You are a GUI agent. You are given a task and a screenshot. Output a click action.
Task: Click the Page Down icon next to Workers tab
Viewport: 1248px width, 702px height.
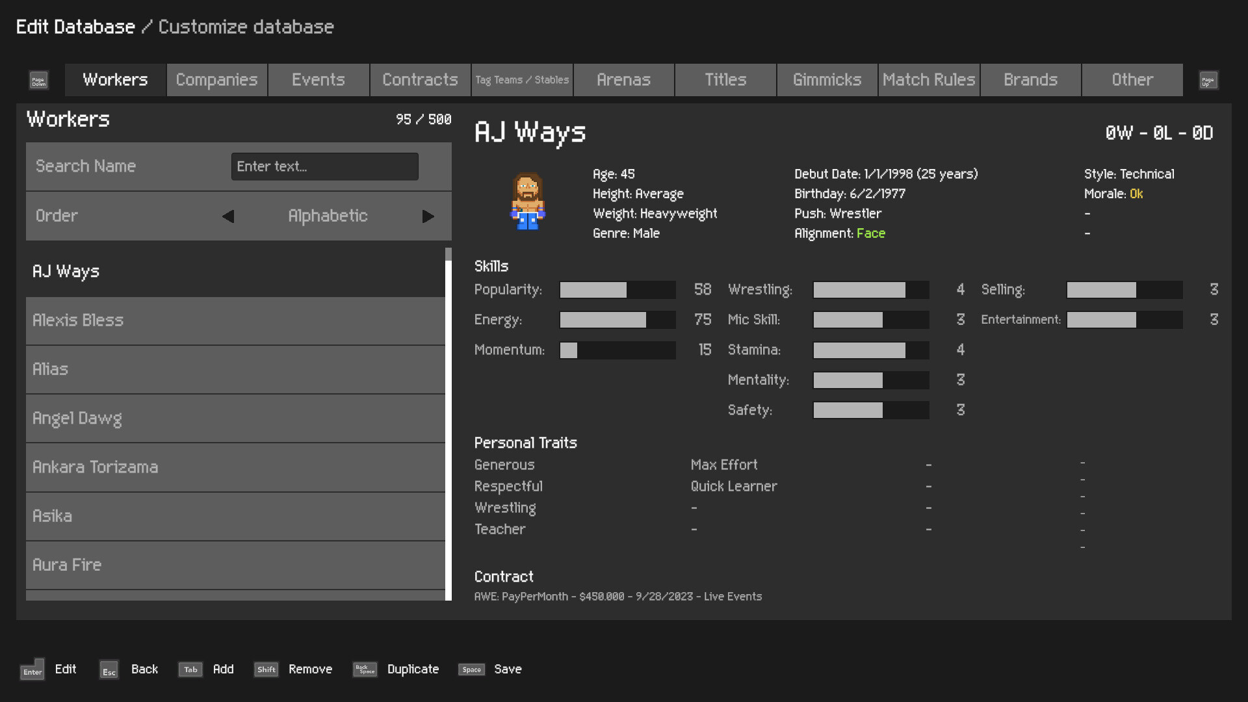(38, 80)
